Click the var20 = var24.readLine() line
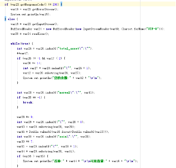 click(30, 34)
